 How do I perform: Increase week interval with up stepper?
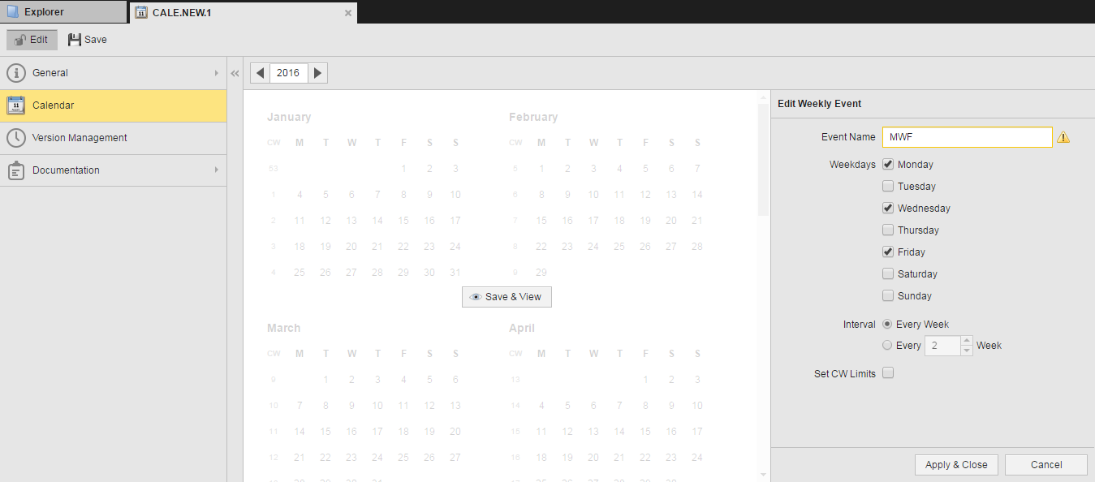point(966,341)
